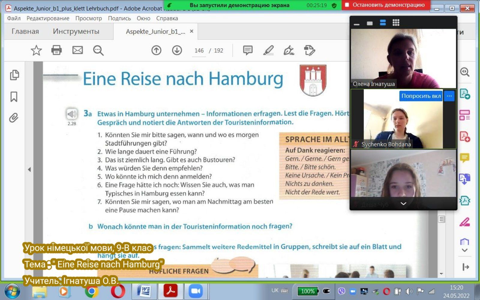
Task: Open the Просмотр menu
Action: tap(88, 18)
